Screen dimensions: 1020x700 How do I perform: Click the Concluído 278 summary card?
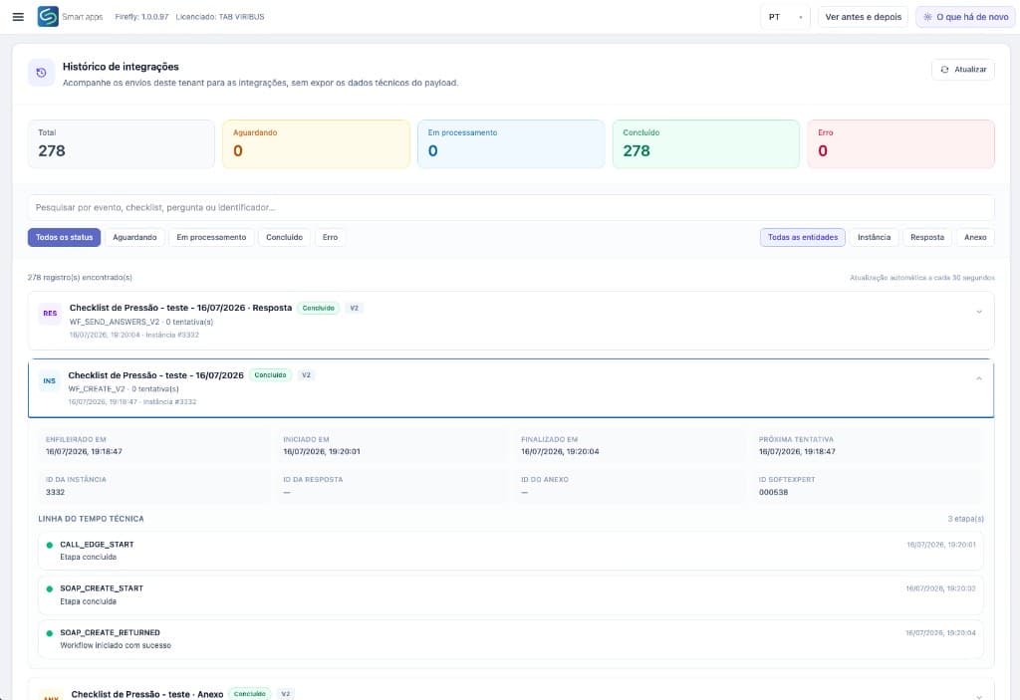click(x=706, y=143)
